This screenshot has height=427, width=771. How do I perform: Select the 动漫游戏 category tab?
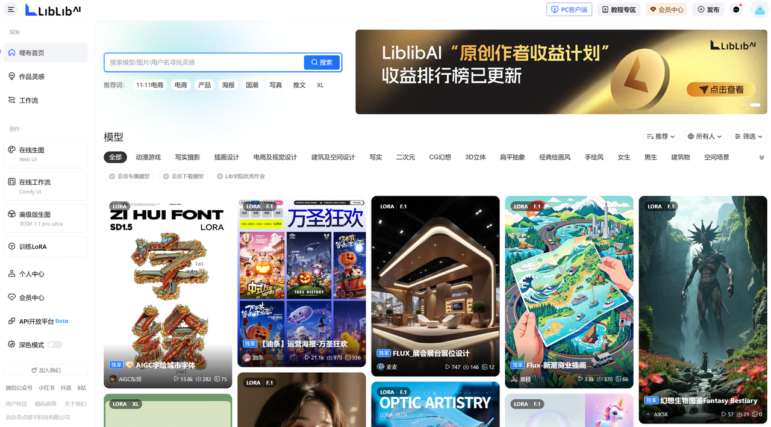pos(148,157)
